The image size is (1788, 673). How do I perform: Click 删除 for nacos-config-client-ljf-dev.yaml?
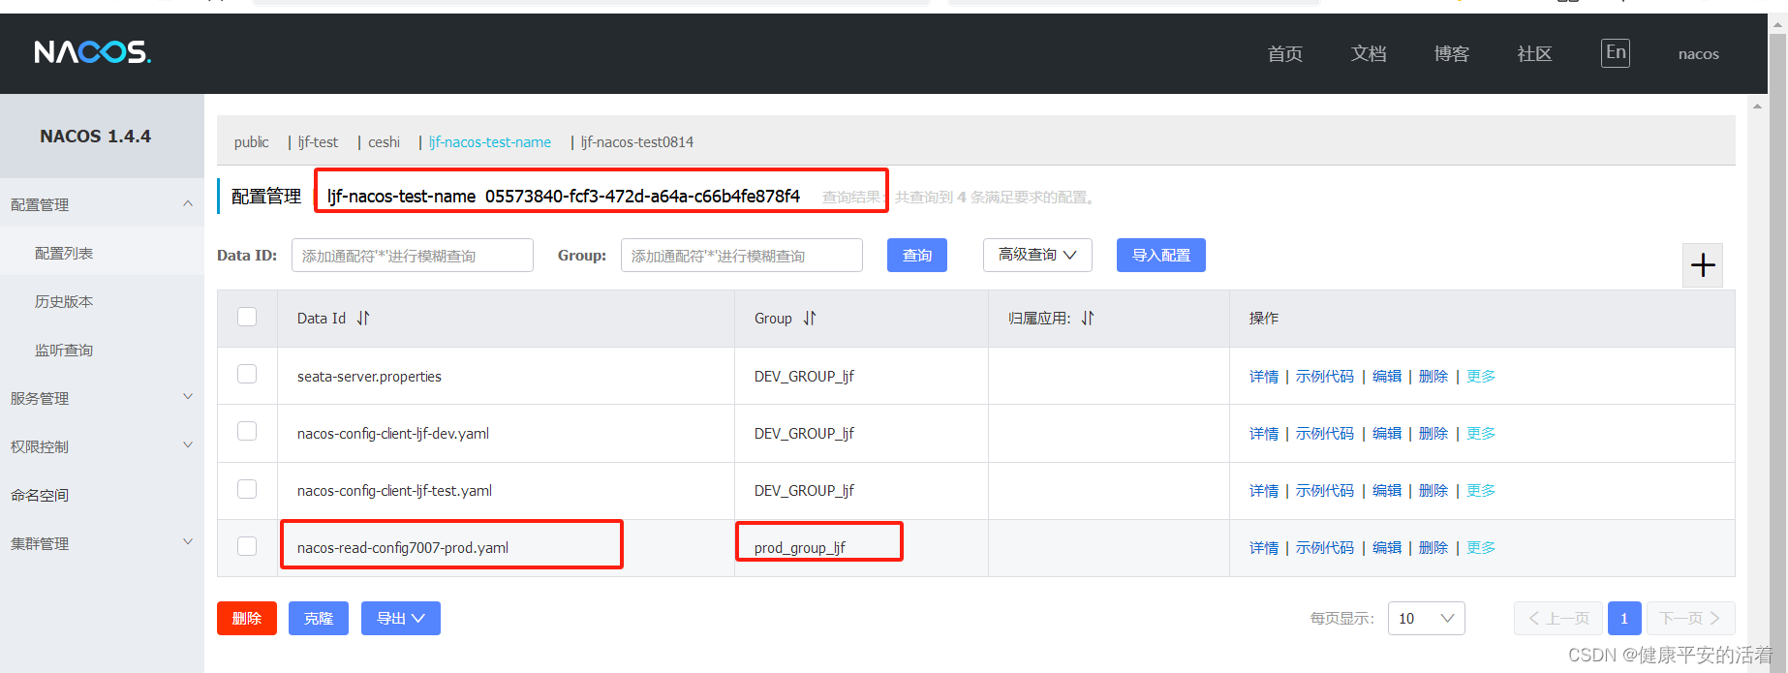(x=1433, y=433)
